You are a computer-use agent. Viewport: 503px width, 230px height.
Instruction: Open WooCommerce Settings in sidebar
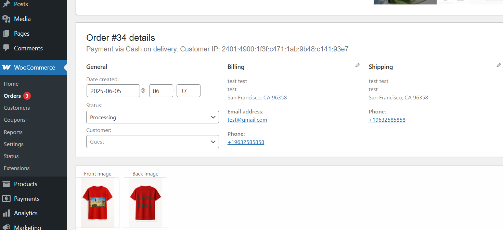tap(14, 144)
